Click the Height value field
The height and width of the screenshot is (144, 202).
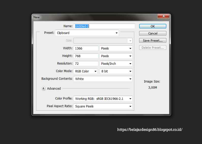pos(86,56)
